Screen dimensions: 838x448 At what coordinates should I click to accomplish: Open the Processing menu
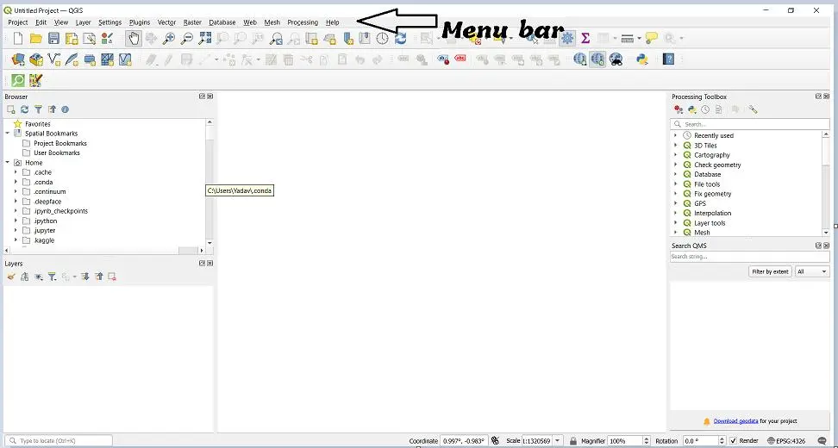(302, 22)
